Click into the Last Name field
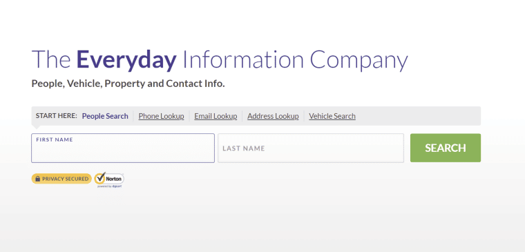 pyautogui.click(x=311, y=148)
